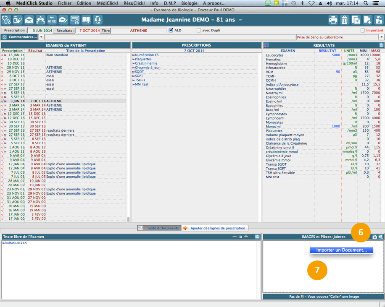Click the printer icon to print
The height and width of the screenshot is (307, 385).
click(x=333, y=20)
